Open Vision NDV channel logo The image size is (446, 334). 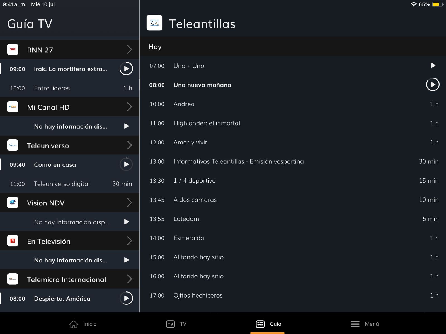coord(13,203)
